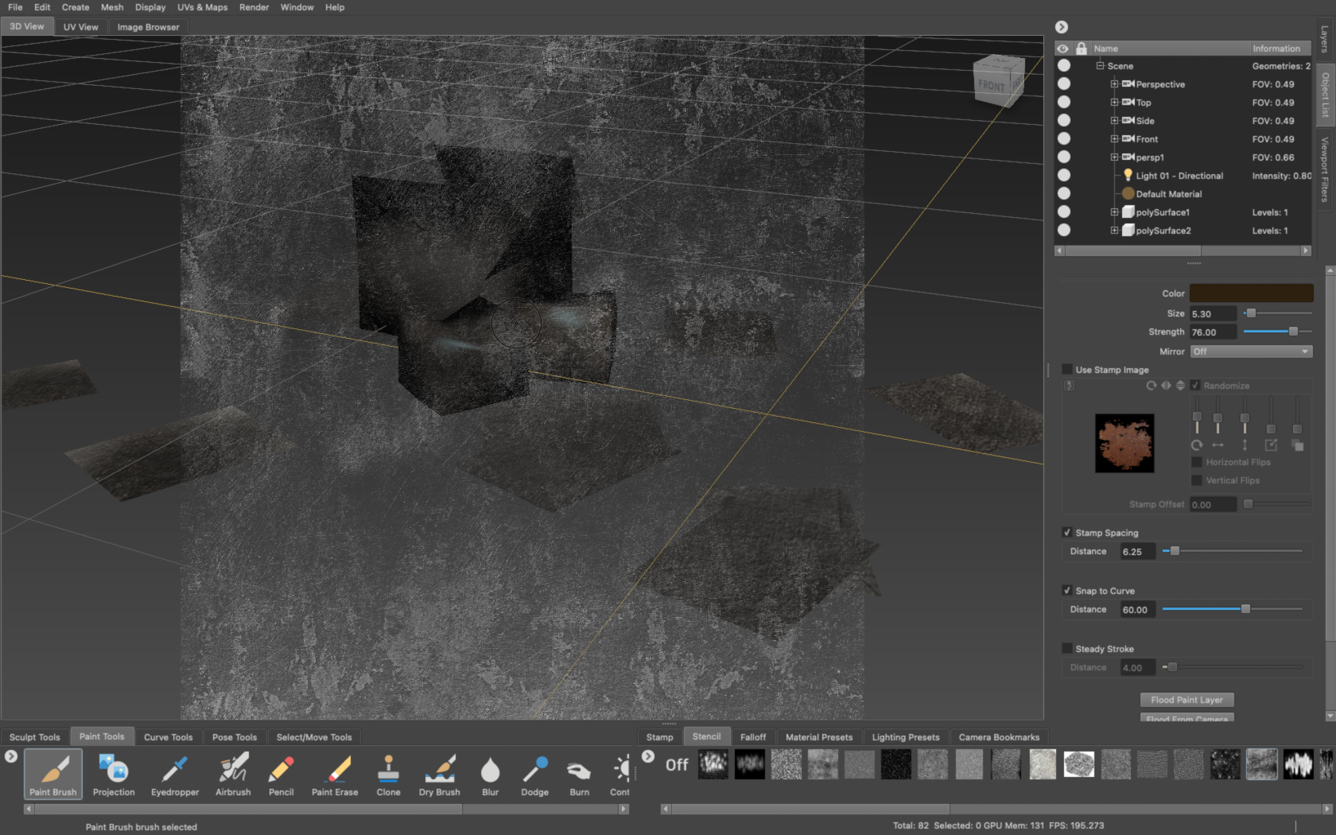Adjust the Strength slider
The image size is (1336, 835).
1277,332
